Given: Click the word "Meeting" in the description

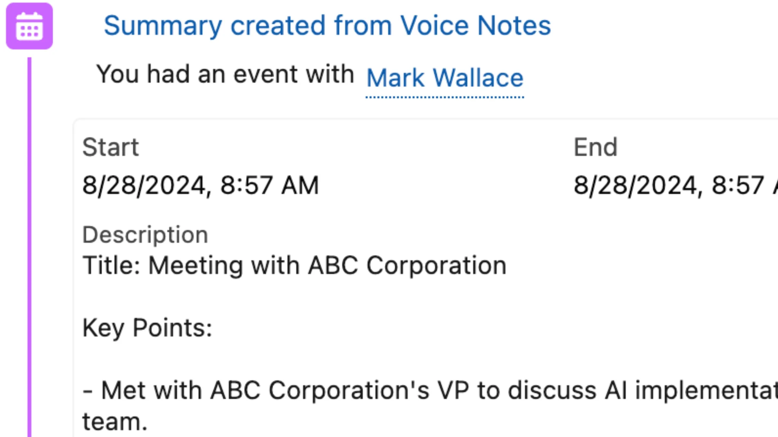Looking at the screenshot, I should coord(195,265).
